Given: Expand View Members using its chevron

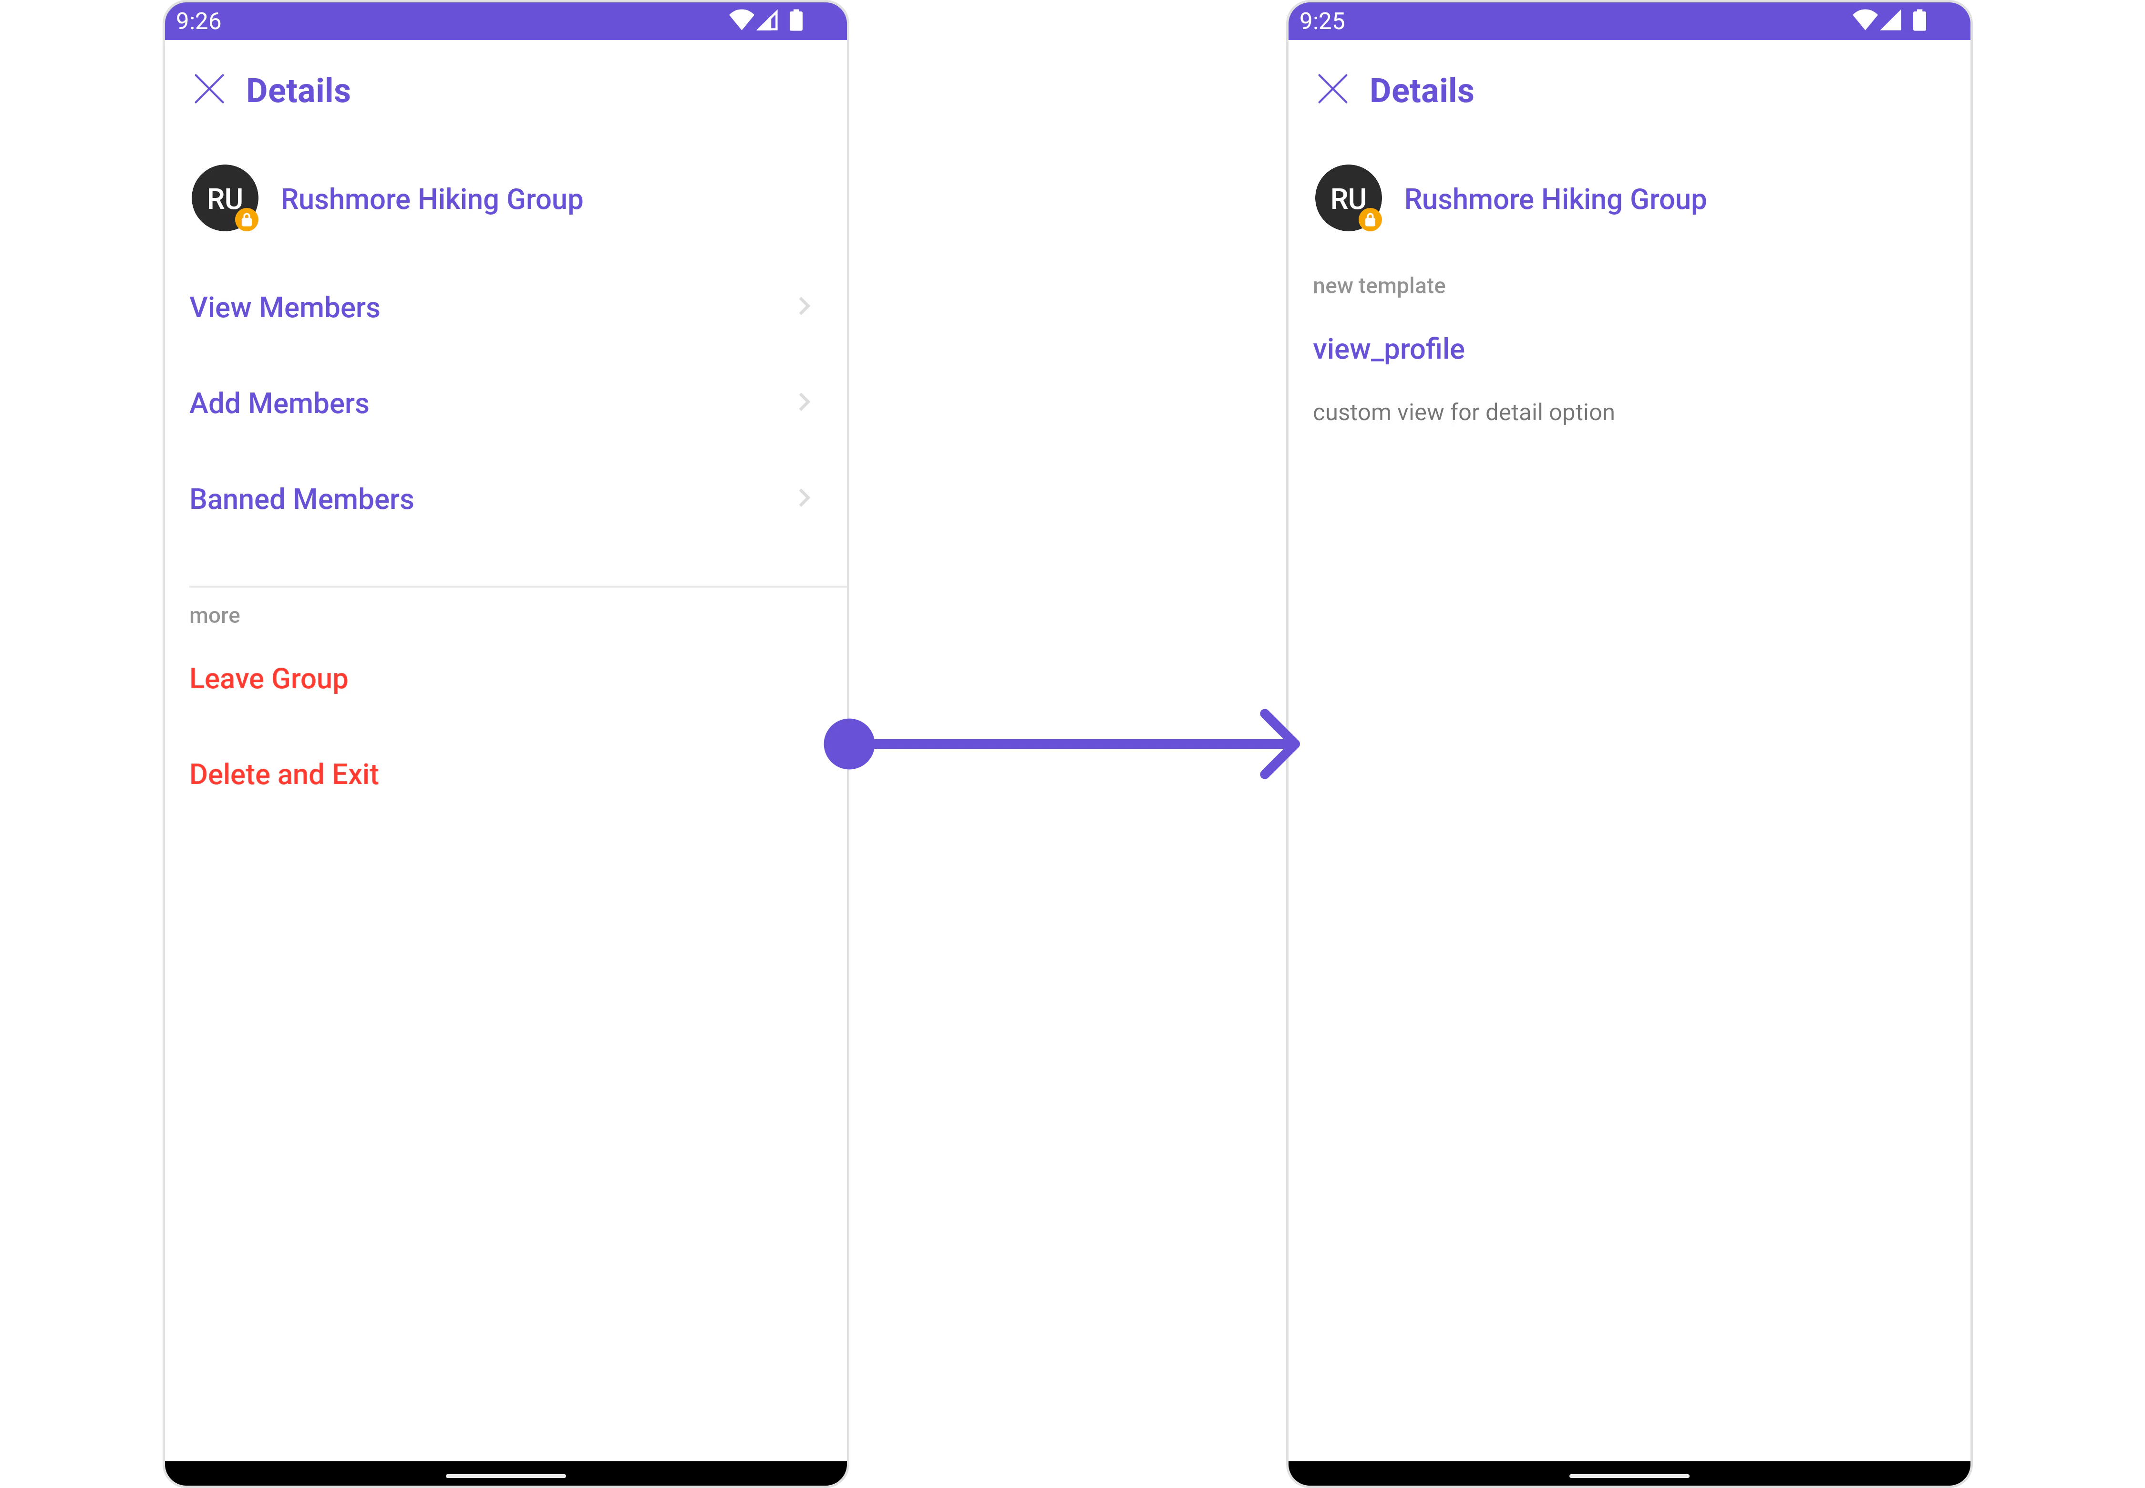Looking at the screenshot, I should [804, 307].
